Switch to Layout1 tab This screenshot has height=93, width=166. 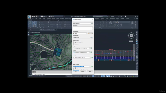coord(36,76)
